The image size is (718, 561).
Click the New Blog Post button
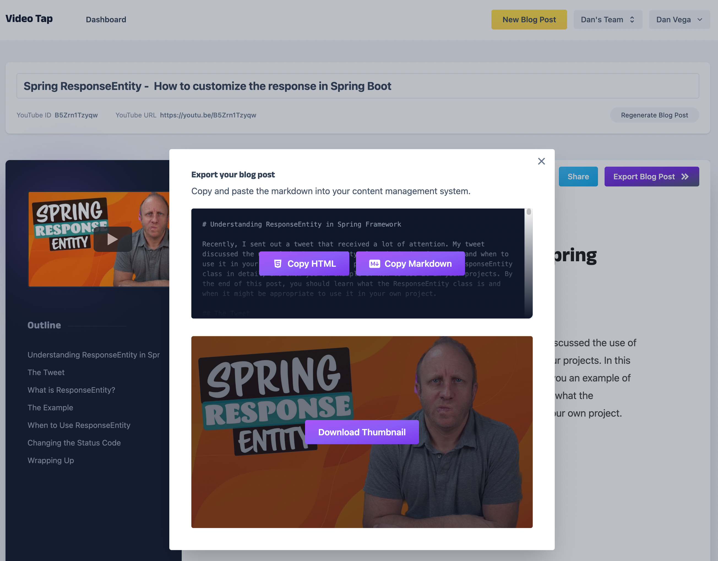529,19
